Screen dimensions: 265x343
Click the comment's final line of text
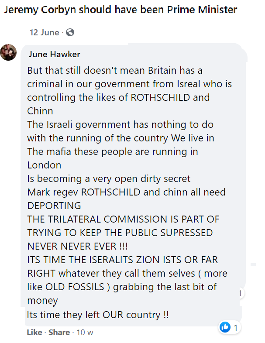tap(98, 314)
